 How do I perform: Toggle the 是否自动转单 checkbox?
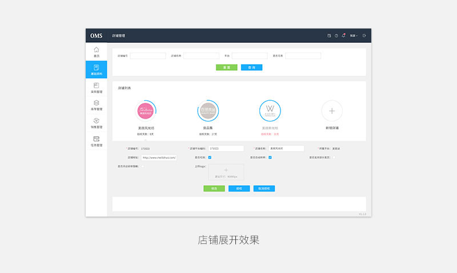[270, 157]
